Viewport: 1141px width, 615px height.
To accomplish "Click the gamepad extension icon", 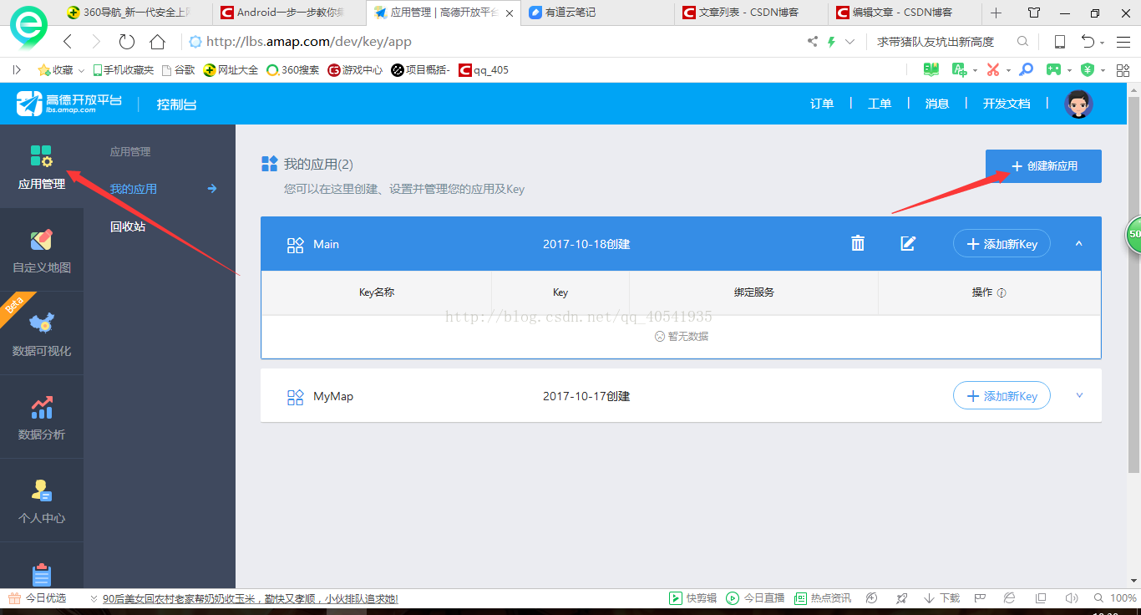I will [1054, 69].
